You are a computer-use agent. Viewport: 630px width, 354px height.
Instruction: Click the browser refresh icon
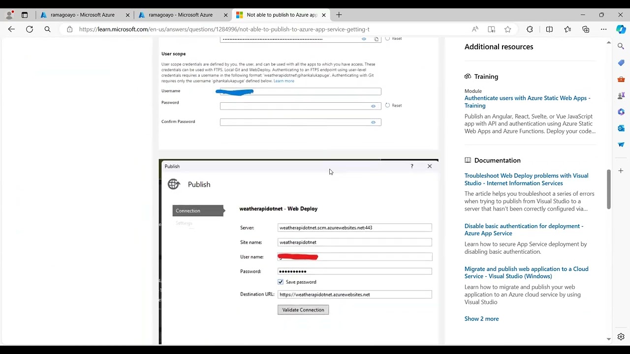click(30, 29)
